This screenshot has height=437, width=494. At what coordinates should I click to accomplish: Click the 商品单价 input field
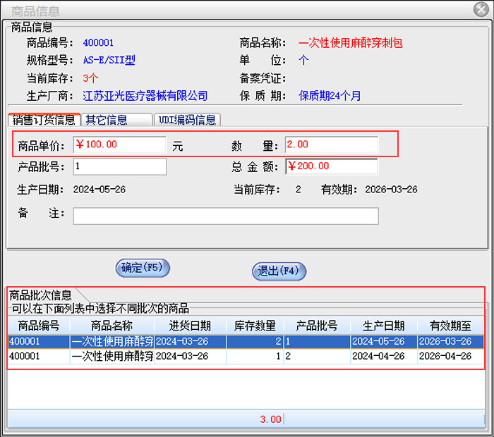119,144
